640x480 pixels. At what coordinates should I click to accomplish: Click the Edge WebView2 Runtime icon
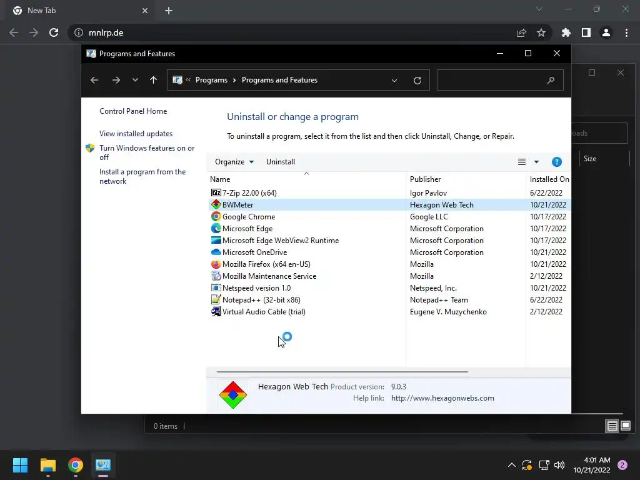click(216, 240)
